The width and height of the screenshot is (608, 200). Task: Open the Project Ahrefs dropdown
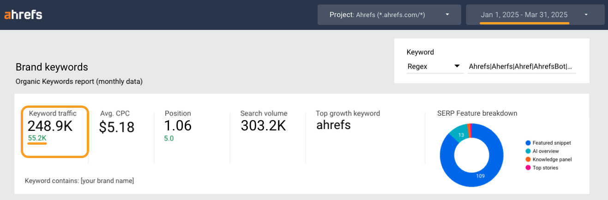point(389,15)
